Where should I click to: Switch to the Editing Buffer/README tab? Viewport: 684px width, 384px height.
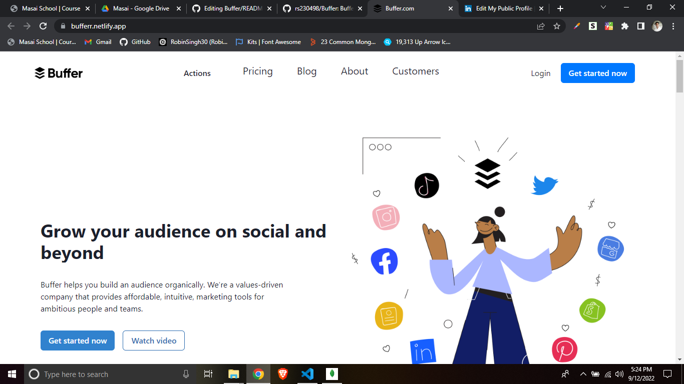233,8
